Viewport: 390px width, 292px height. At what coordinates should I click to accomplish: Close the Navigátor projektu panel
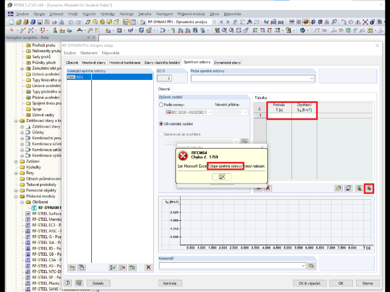click(94, 38)
